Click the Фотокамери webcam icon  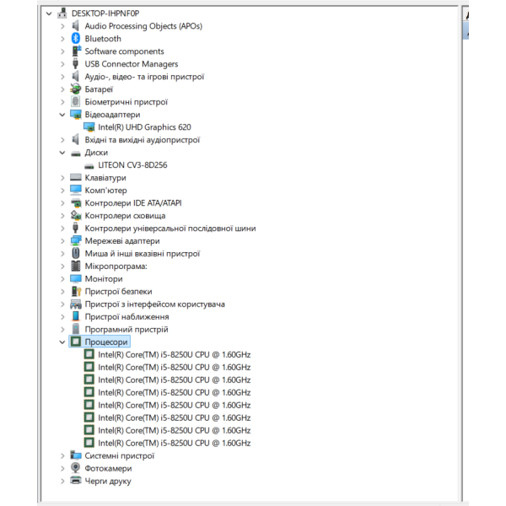[76, 468]
